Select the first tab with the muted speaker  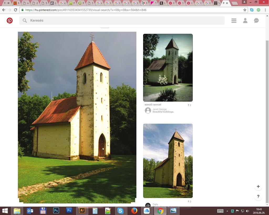tap(6, 3)
